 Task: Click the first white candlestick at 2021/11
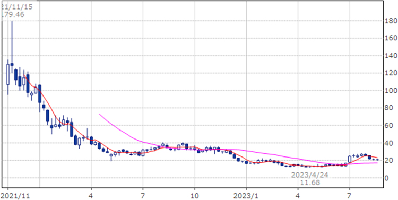8,74
